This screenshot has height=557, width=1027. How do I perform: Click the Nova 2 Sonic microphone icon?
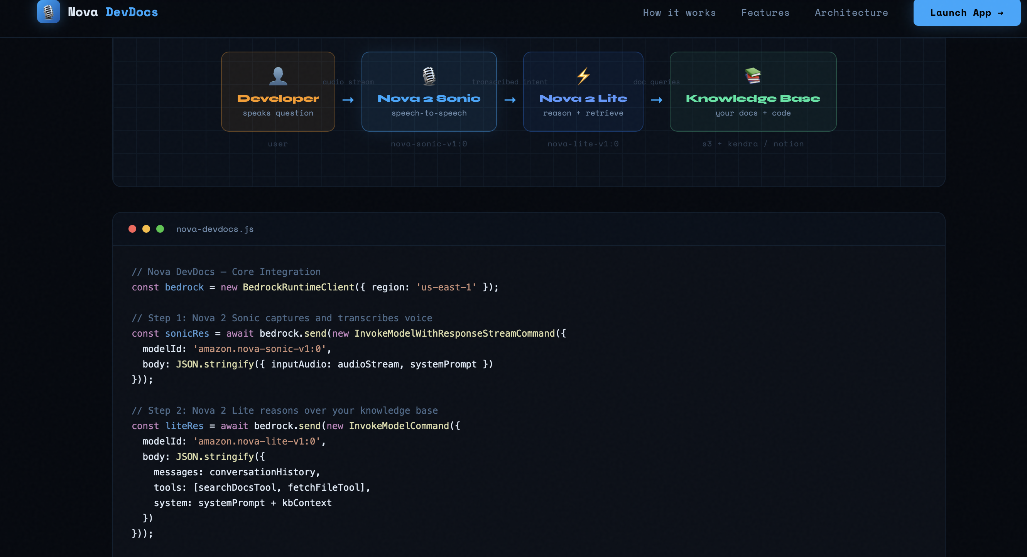(x=429, y=75)
